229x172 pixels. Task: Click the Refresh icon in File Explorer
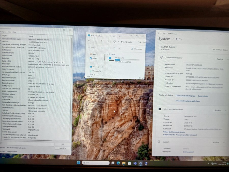click(108, 41)
